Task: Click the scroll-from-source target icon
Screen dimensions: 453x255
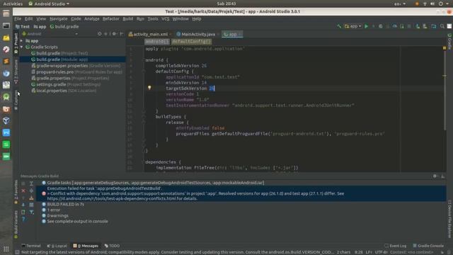Action: (x=100, y=34)
